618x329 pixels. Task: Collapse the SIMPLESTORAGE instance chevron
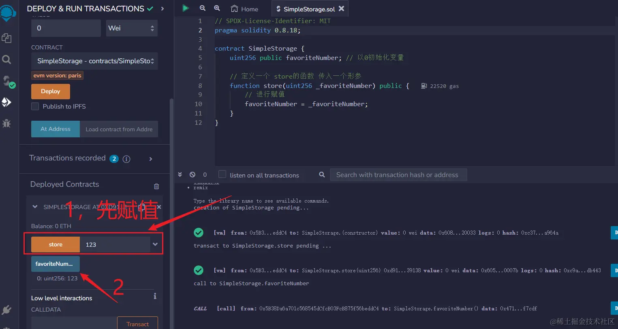pos(35,207)
